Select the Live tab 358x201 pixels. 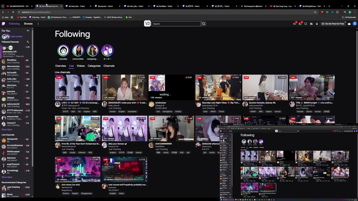(x=71, y=66)
